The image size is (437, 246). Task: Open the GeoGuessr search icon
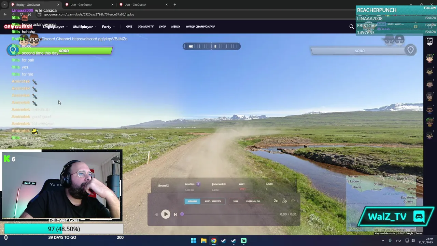352,27
